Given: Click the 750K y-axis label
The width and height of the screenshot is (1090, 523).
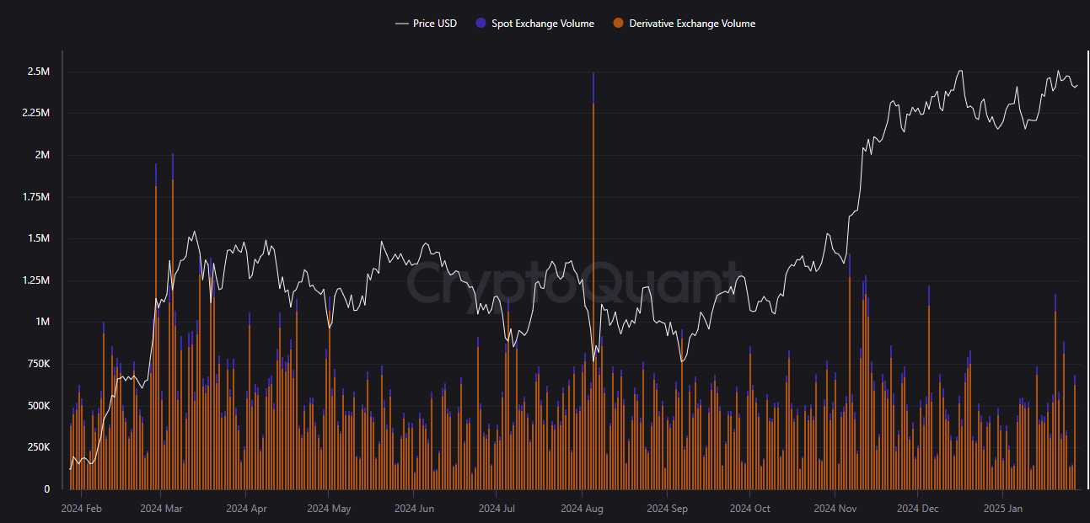Looking at the screenshot, I should point(38,364).
